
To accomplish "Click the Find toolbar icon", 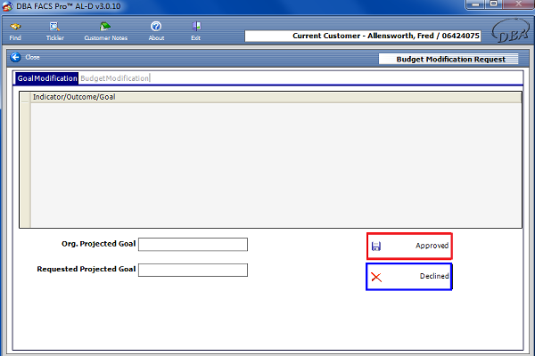I will tap(15, 27).
